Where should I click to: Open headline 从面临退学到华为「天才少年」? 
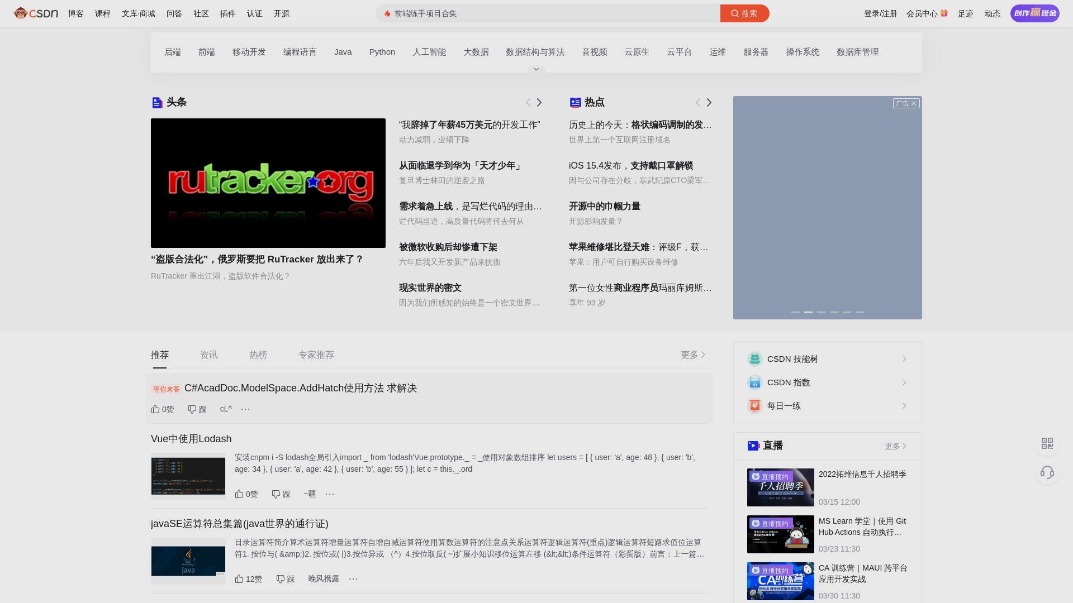coord(461,166)
